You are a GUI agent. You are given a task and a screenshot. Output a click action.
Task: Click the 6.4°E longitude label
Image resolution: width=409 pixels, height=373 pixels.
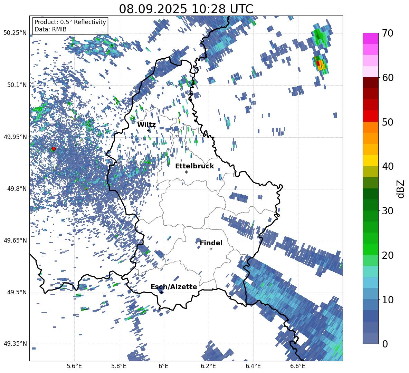[x=253, y=366]
